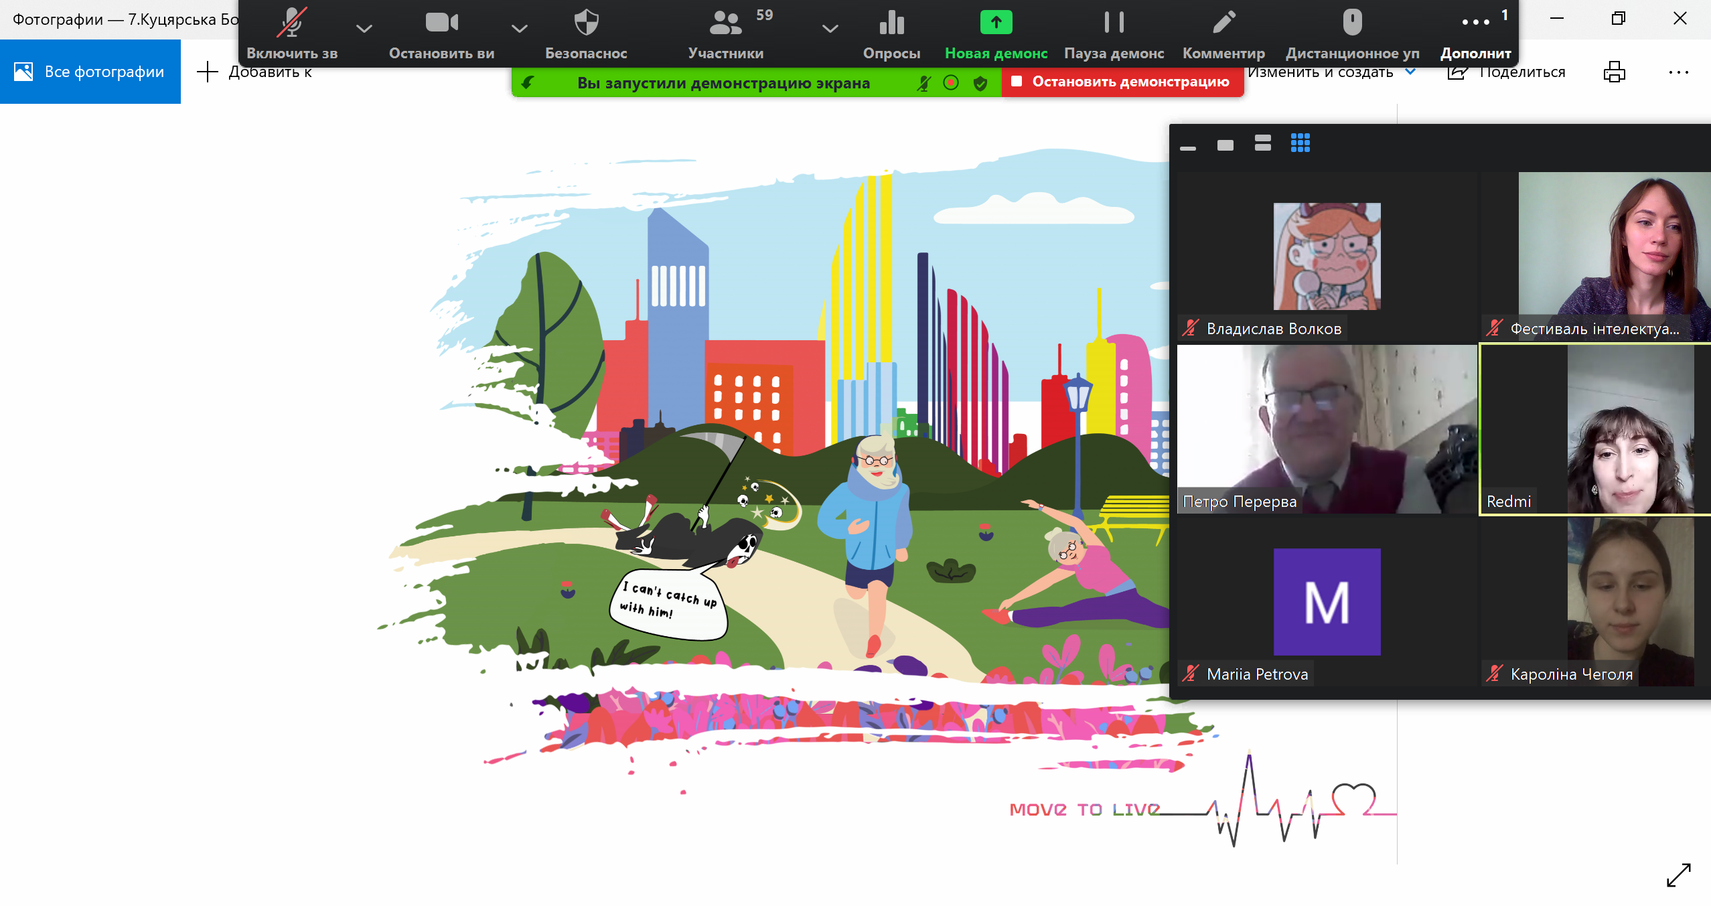Expand video options chevron next to camera
Viewport: 1711px width, 906px height.
pos(519,28)
